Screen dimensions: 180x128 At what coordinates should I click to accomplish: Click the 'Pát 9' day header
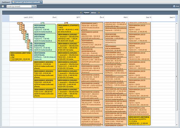126,17
